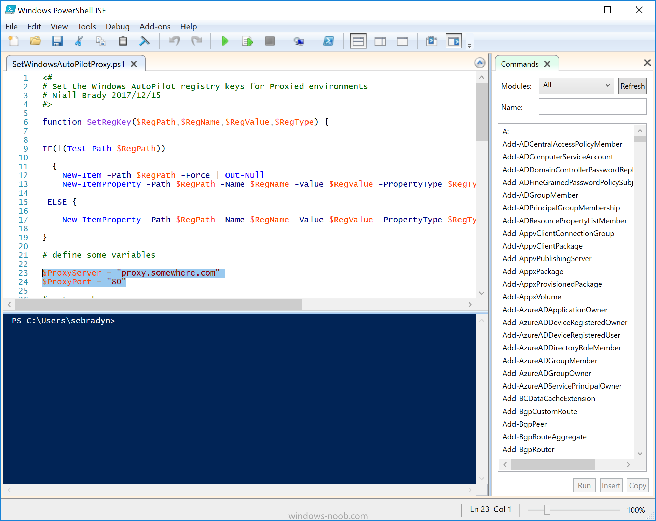656x521 pixels.
Task: Click the Insert button in Commands pane
Action: (611, 485)
